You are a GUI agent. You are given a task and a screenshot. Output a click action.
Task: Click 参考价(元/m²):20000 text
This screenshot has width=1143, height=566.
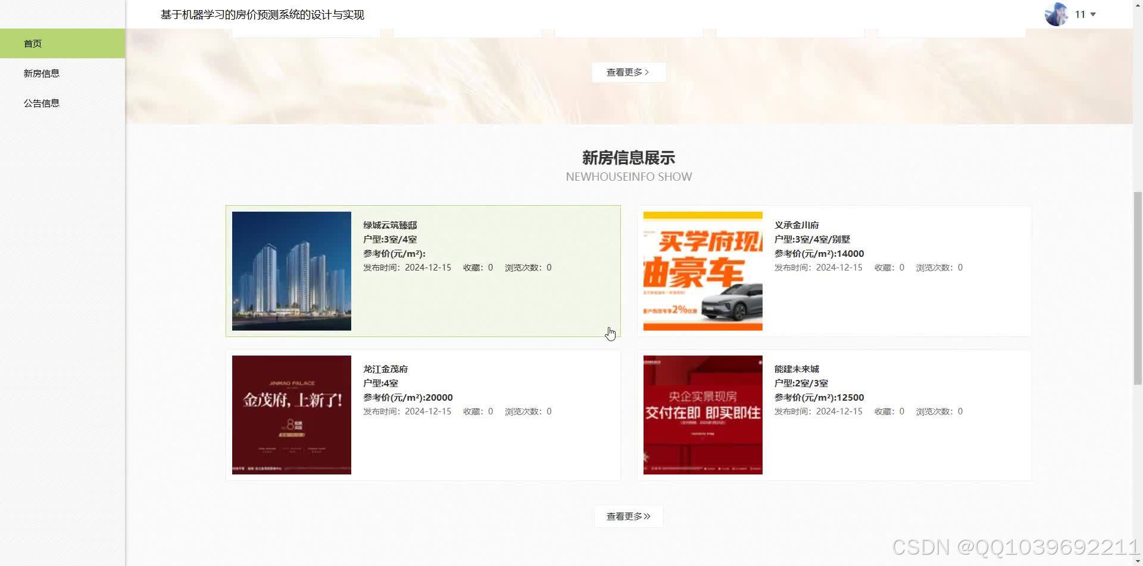pos(408,398)
